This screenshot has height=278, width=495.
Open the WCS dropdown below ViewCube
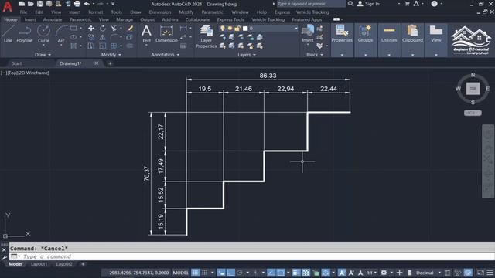click(x=473, y=113)
